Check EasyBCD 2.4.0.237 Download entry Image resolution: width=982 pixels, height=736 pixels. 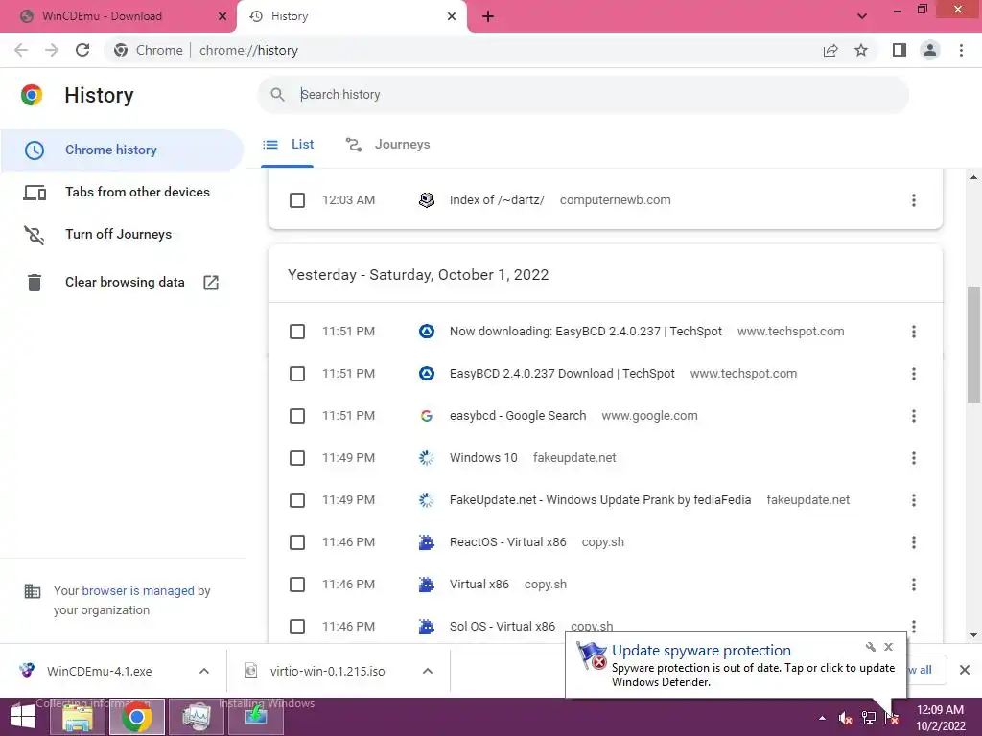(x=297, y=374)
